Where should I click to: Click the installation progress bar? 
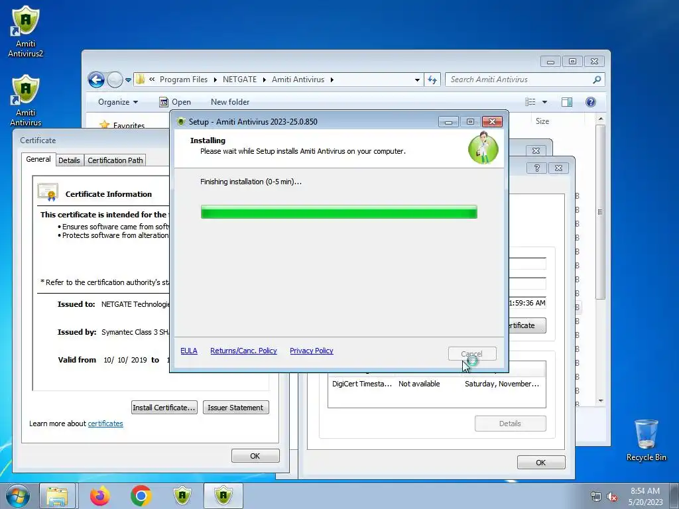coord(339,212)
